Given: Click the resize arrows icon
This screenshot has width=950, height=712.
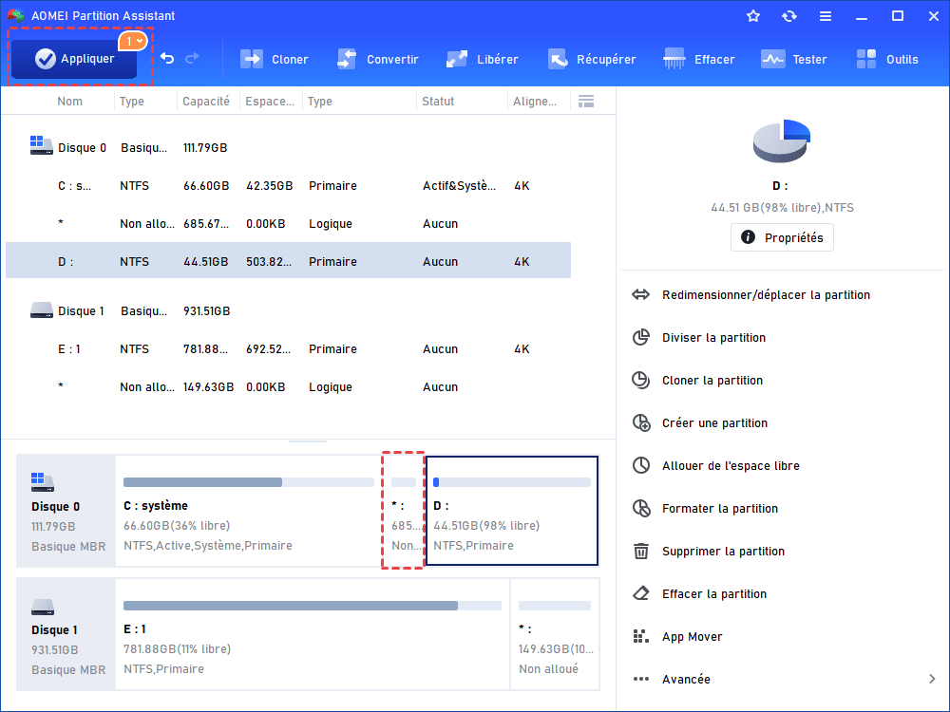Looking at the screenshot, I should (640, 295).
